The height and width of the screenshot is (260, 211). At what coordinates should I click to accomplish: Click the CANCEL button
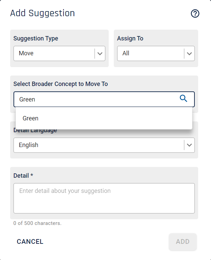[30, 241]
